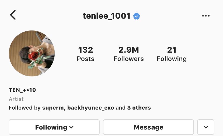The image size is (223, 136).
Task: Open superm follower profile link
Action: tap(53, 108)
